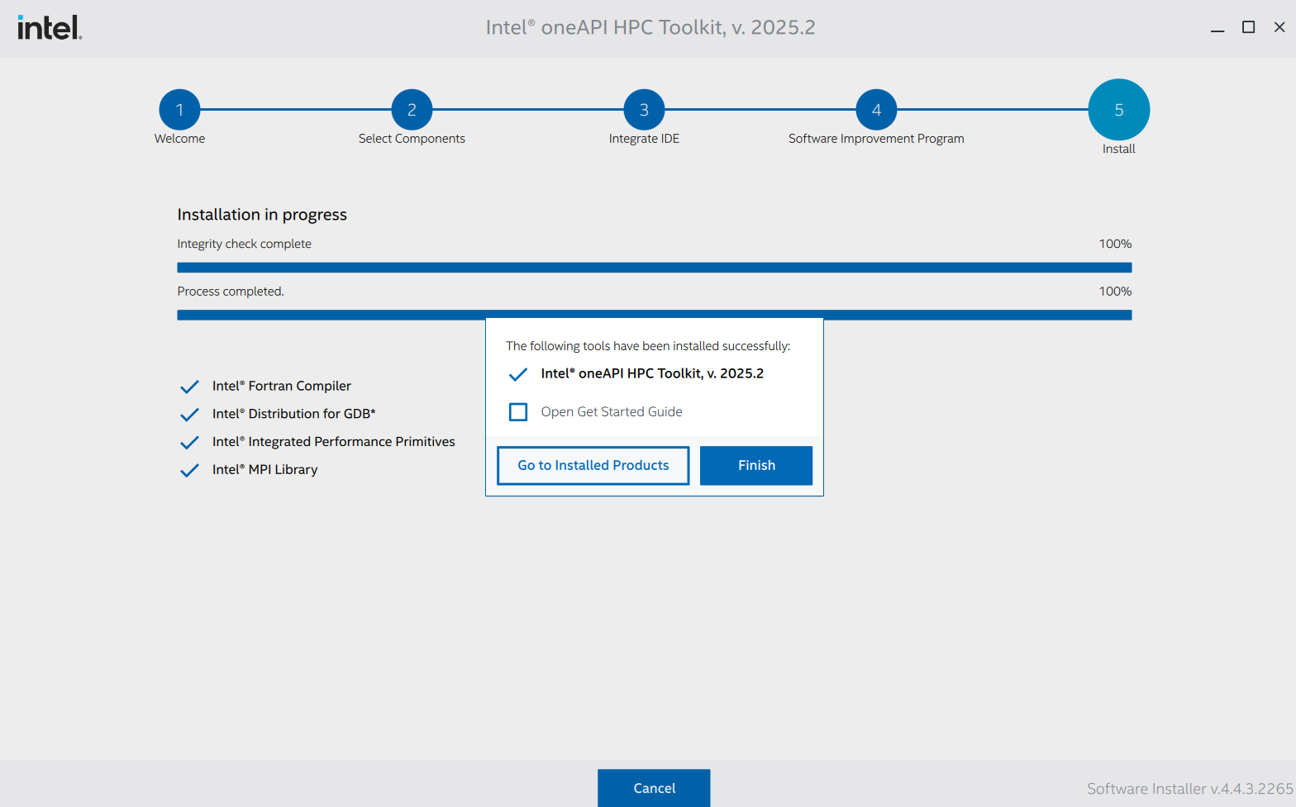1296x807 pixels.
Task: Click the Install step label
Action: tap(1119, 149)
